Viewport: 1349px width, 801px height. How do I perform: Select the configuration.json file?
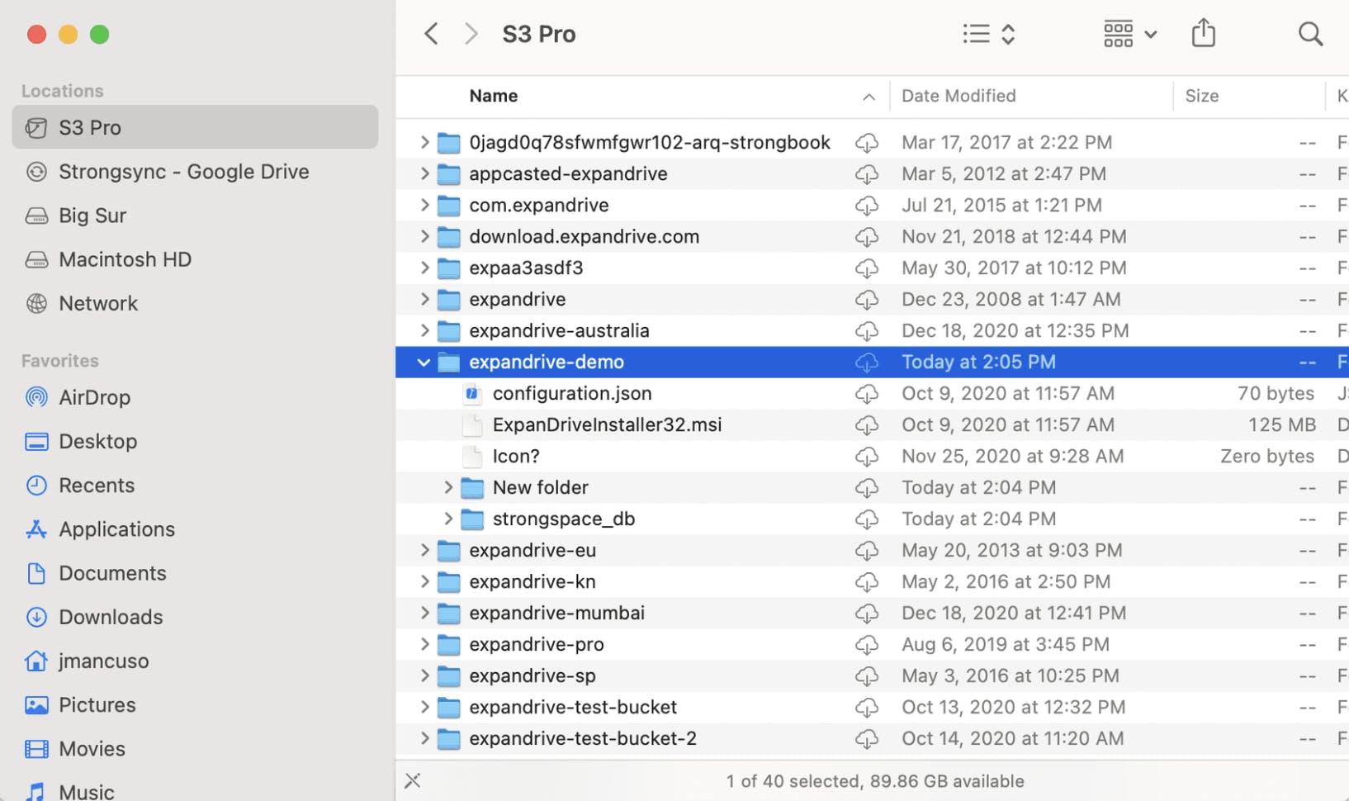coord(572,393)
